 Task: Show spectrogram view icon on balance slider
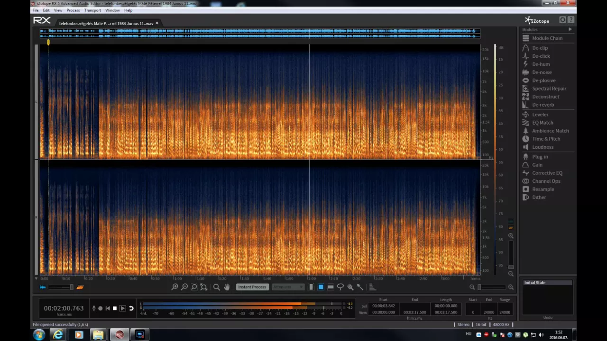point(80,287)
